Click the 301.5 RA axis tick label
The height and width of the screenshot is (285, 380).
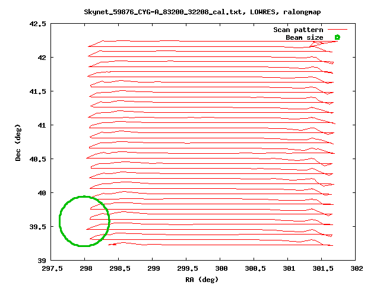[323, 268]
